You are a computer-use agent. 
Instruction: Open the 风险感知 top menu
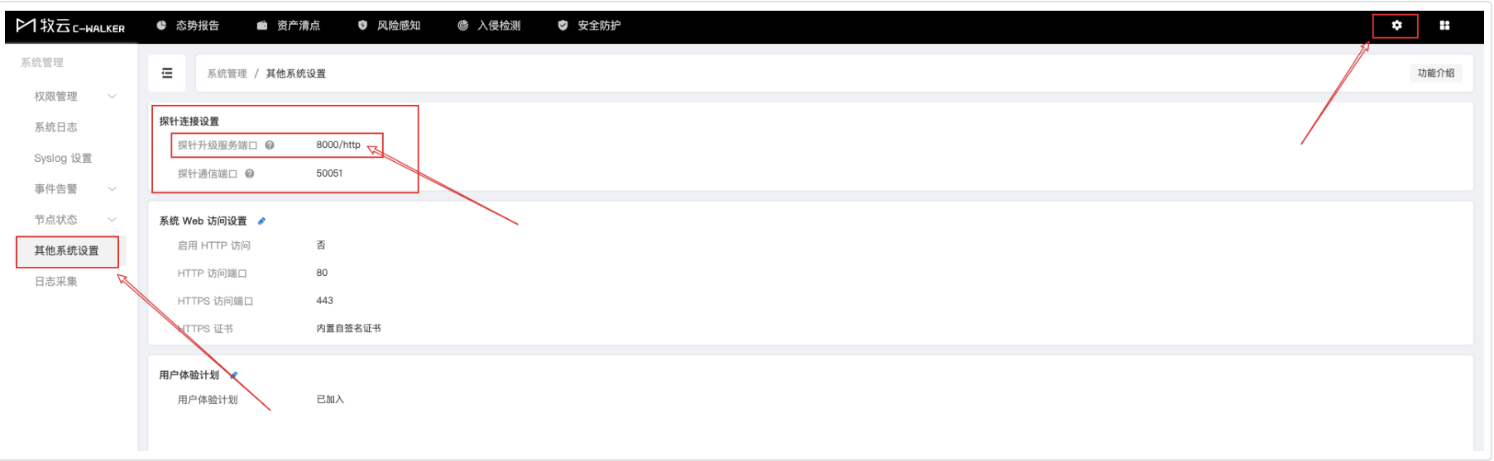pos(389,26)
